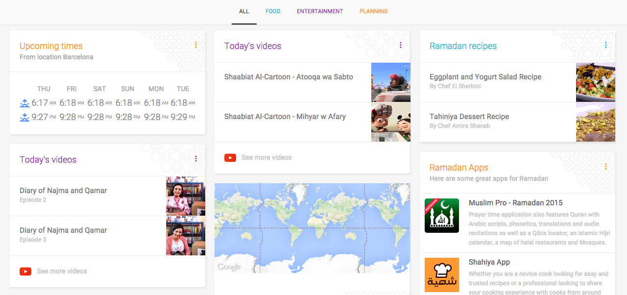The height and width of the screenshot is (295, 627).
Task: Open Diary of Najma and Qamar Episode 3 thumbnail
Action: point(186,236)
